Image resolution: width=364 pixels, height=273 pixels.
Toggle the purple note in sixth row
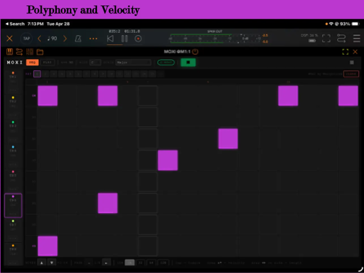pyautogui.click(x=108, y=203)
